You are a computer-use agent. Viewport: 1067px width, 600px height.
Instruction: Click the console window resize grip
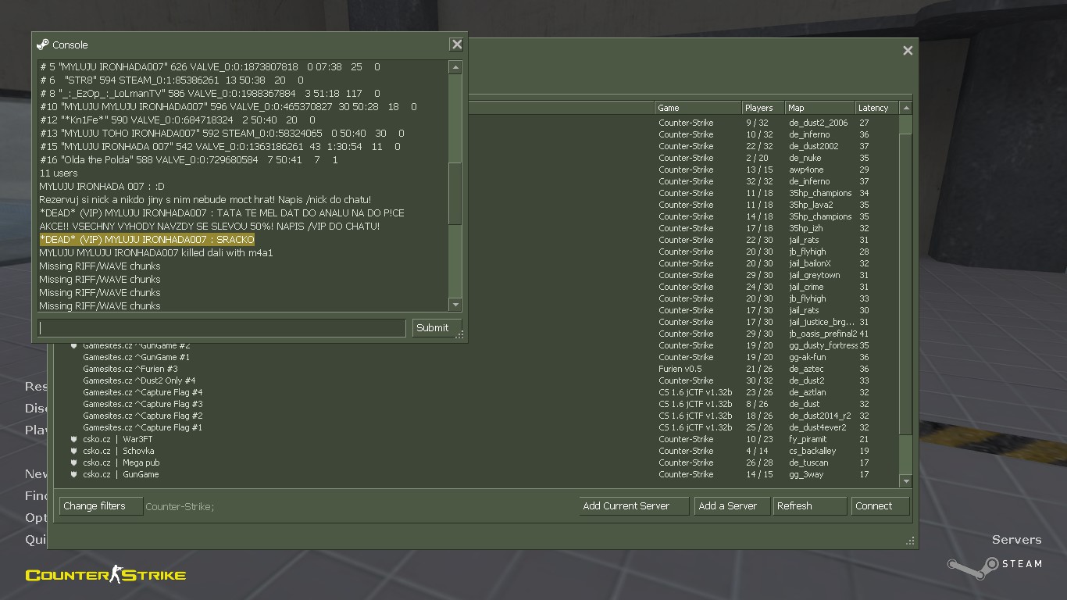click(460, 335)
